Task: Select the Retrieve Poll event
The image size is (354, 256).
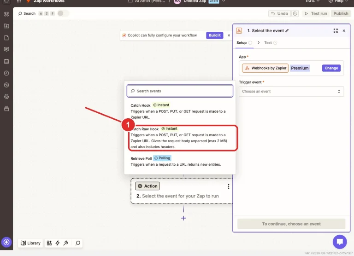Action: pos(180,161)
